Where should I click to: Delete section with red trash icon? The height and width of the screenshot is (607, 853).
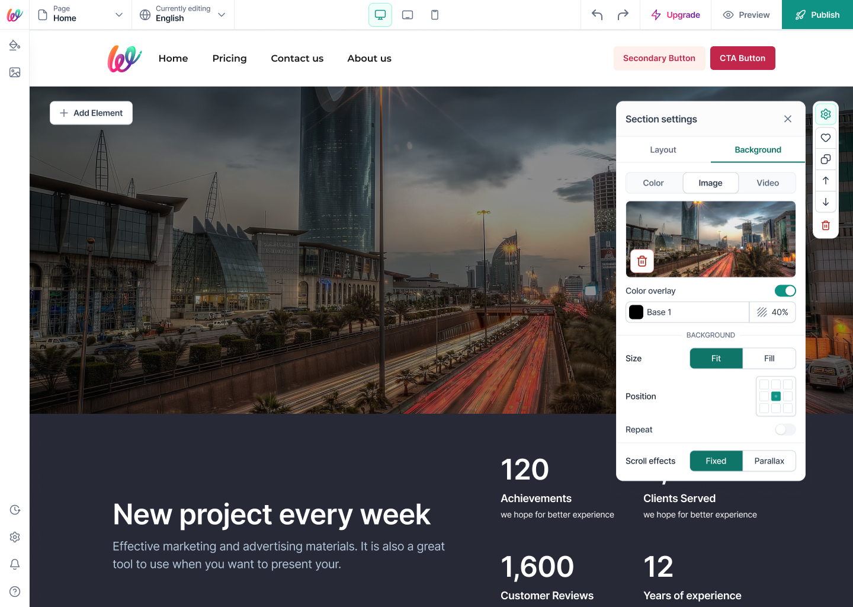click(826, 225)
